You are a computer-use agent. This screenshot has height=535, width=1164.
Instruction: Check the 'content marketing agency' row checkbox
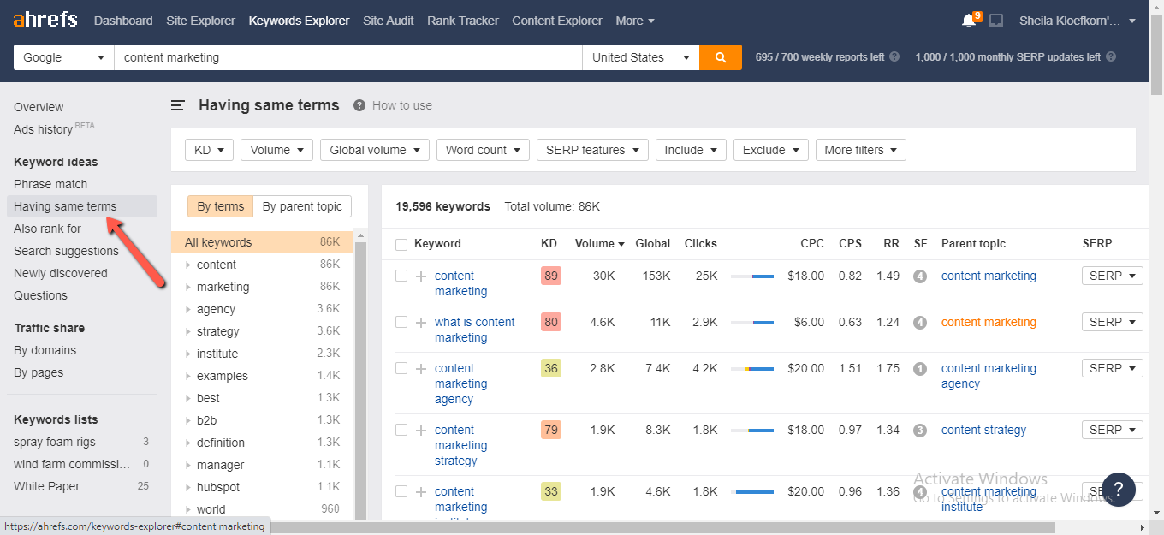pyautogui.click(x=401, y=368)
